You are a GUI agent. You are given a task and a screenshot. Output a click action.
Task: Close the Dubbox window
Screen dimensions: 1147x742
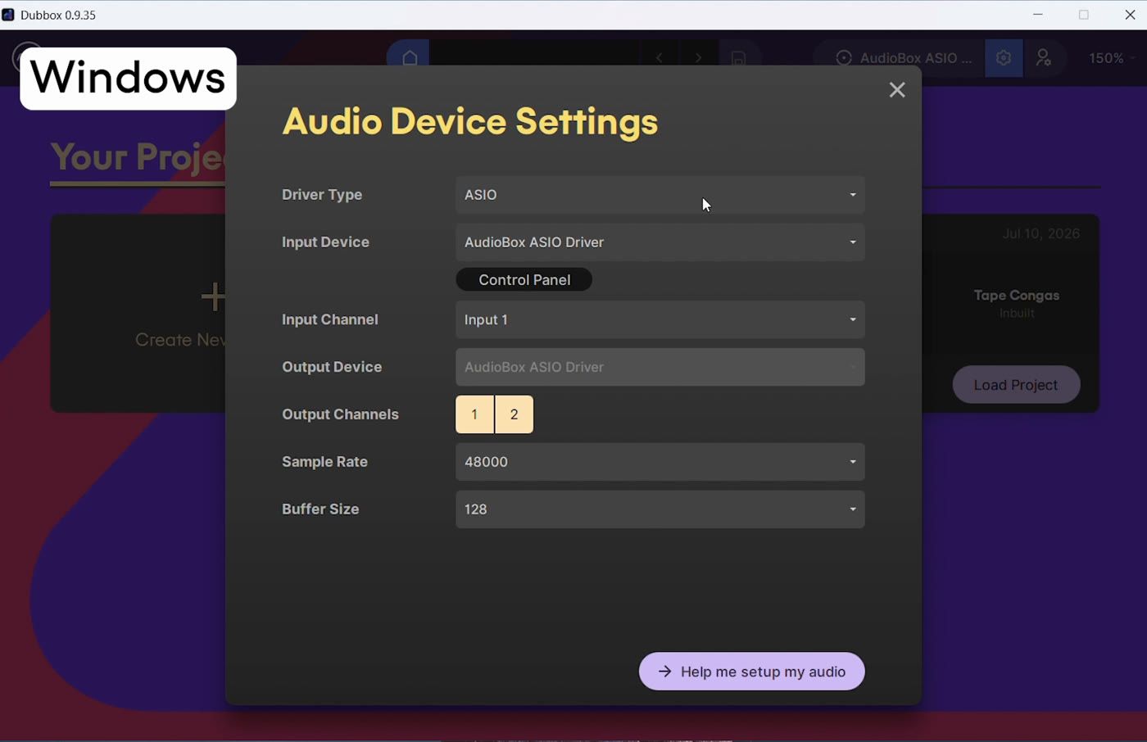(x=1130, y=15)
